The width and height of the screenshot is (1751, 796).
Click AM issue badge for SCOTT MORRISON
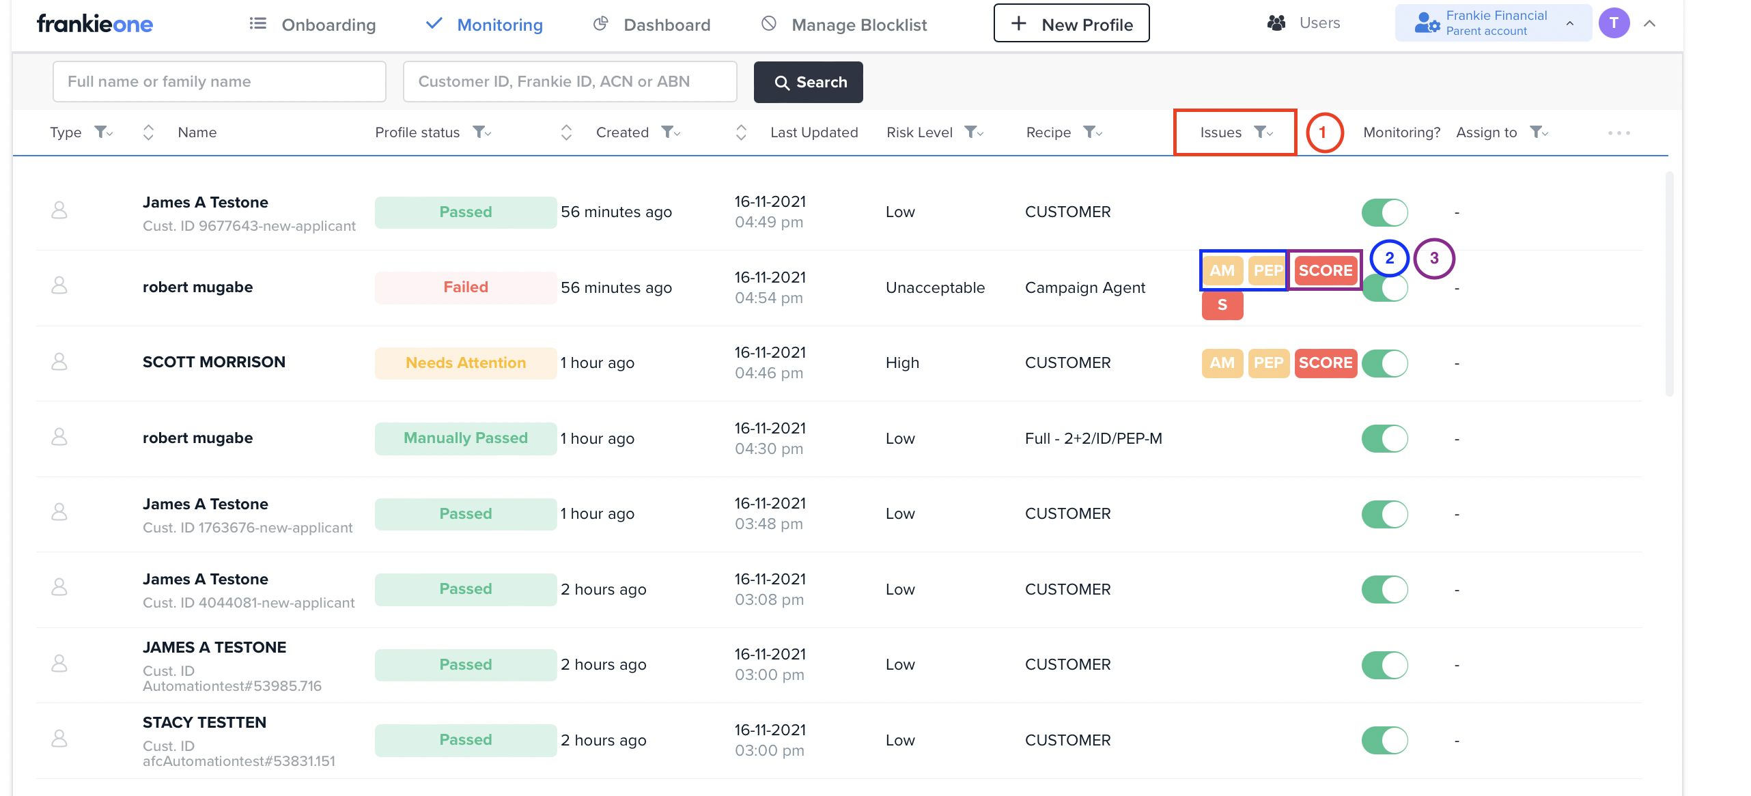tap(1222, 363)
